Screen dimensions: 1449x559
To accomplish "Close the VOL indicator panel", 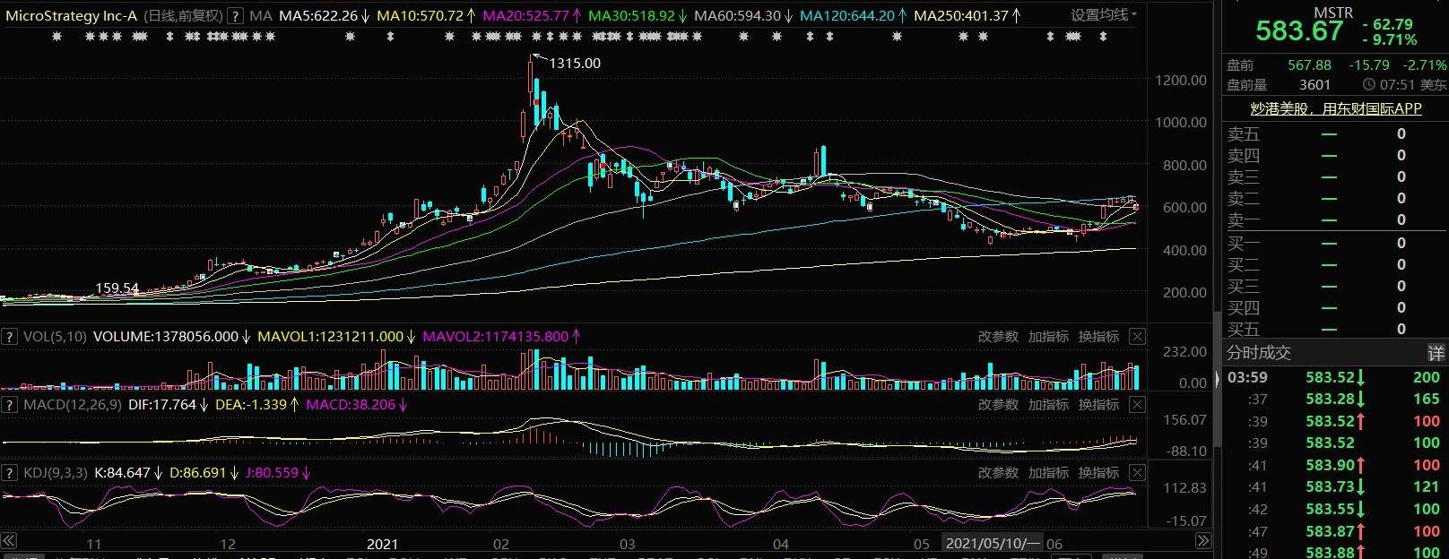I will pyautogui.click(x=1137, y=337).
